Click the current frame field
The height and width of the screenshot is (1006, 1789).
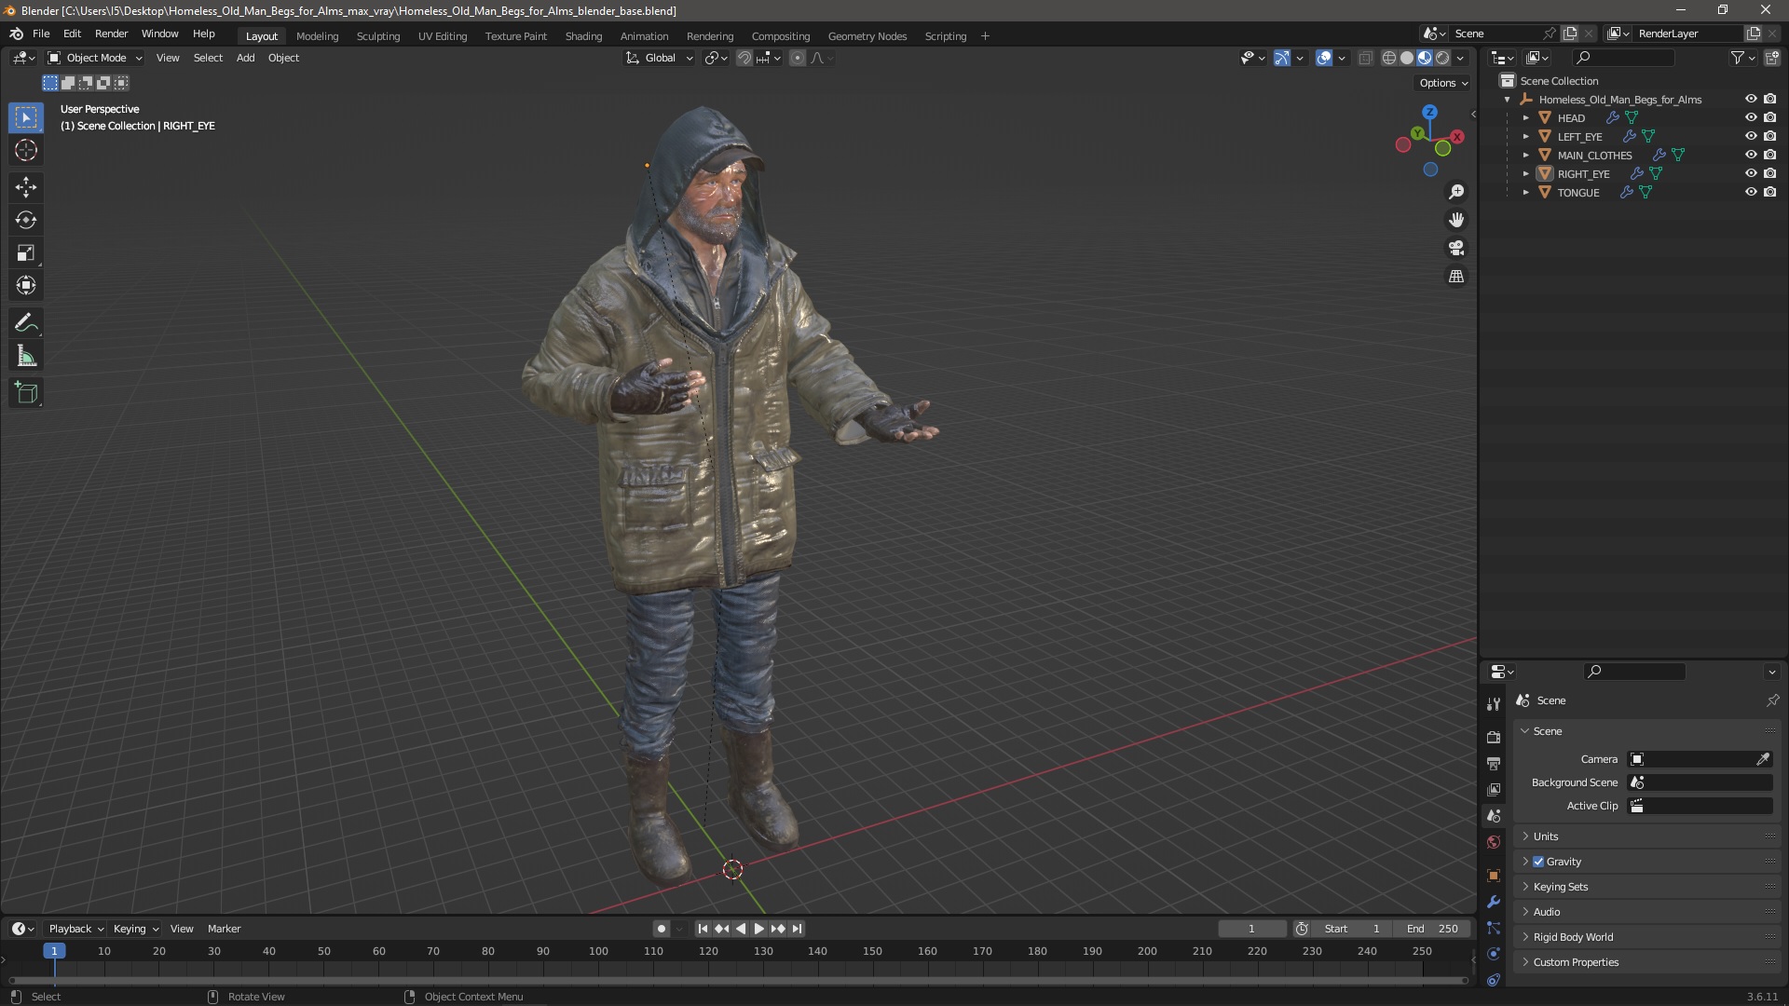tap(1251, 929)
